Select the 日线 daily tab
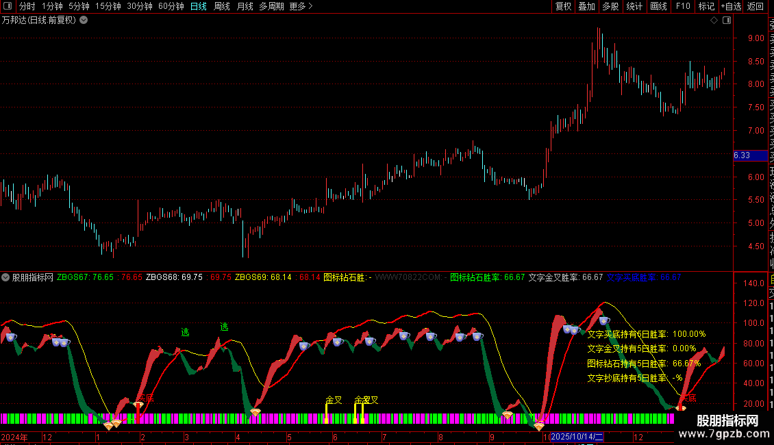The width and height of the screenshot is (774, 445). tap(199, 6)
